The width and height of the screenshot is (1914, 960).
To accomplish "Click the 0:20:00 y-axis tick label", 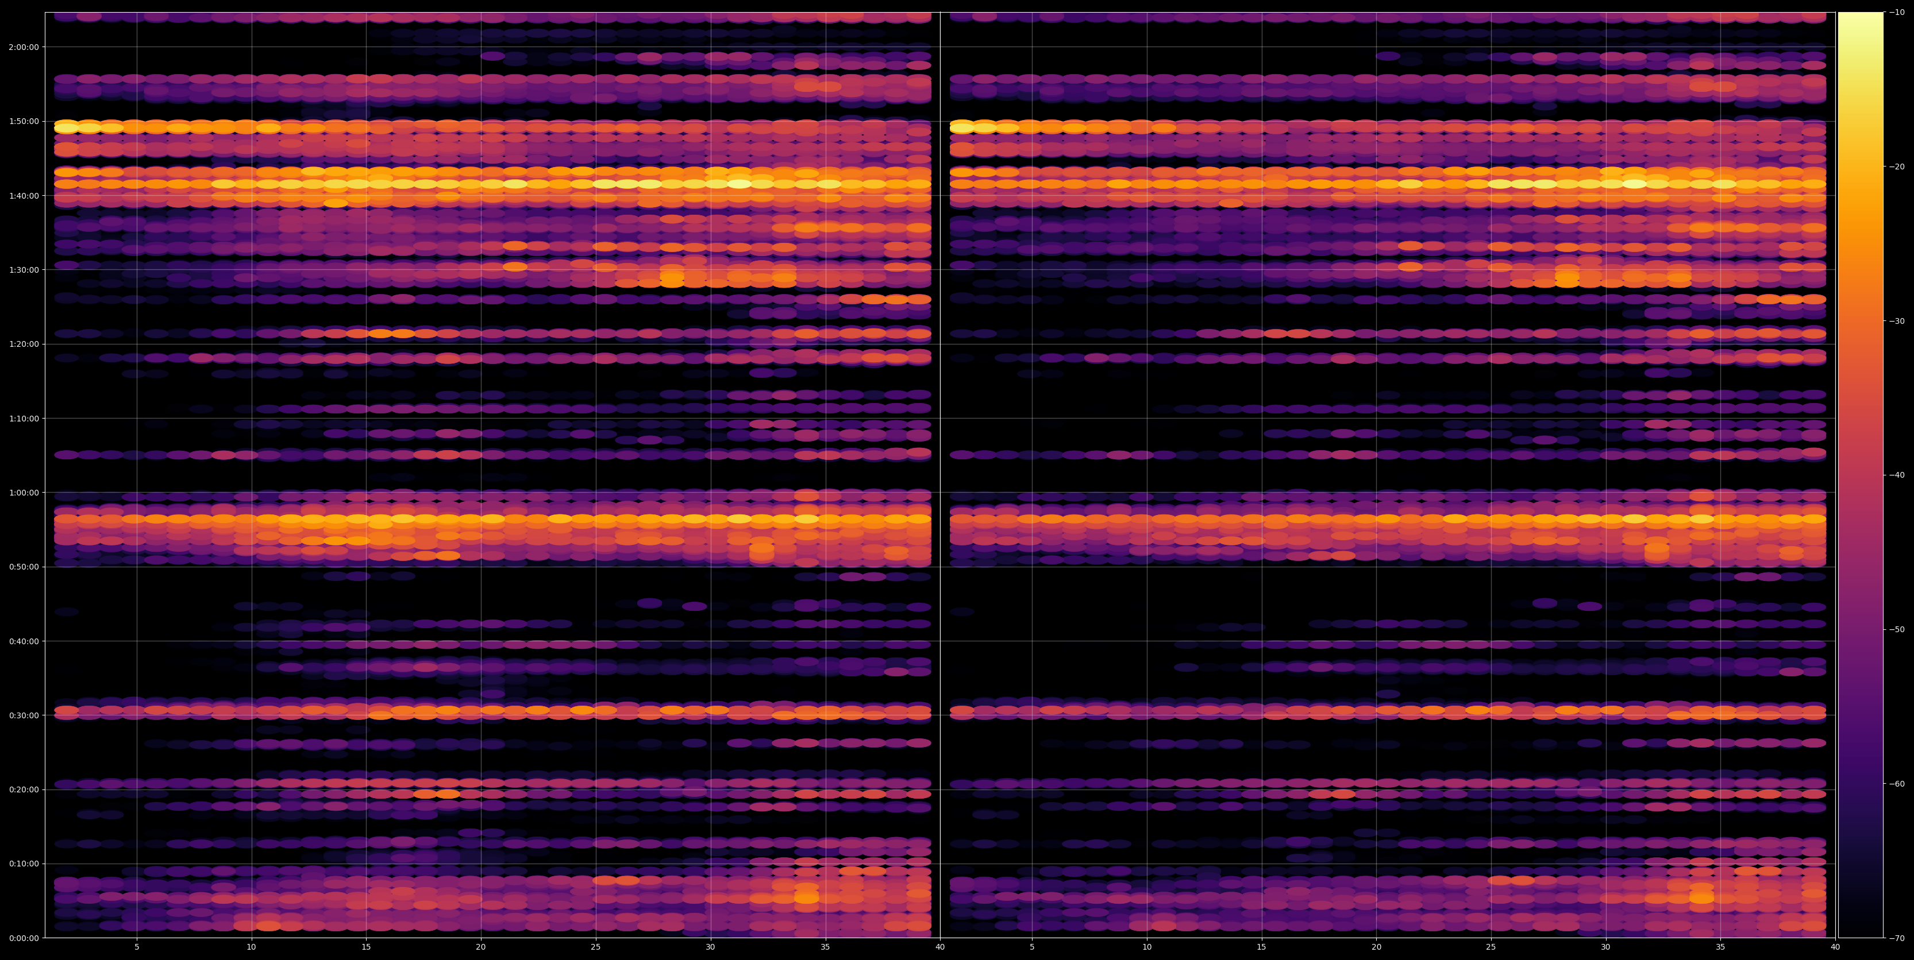I will point(25,789).
